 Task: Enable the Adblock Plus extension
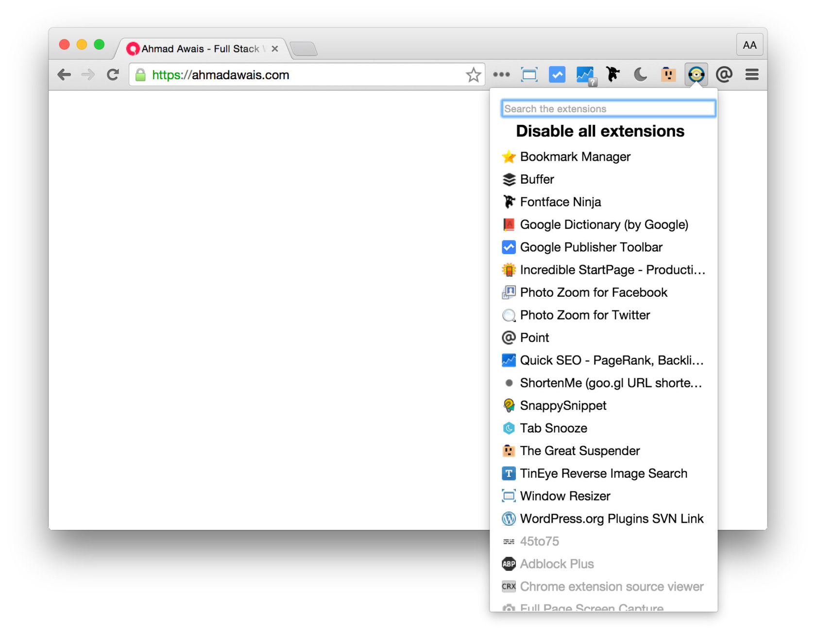[x=557, y=563]
